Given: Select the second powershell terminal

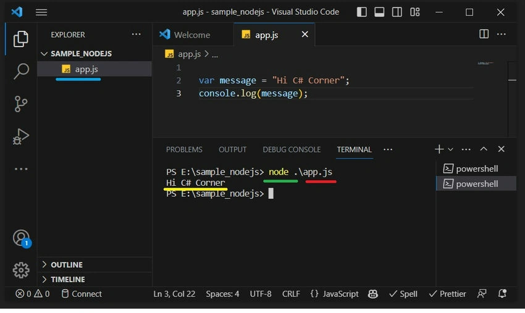Looking at the screenshot, I should 476,184.
